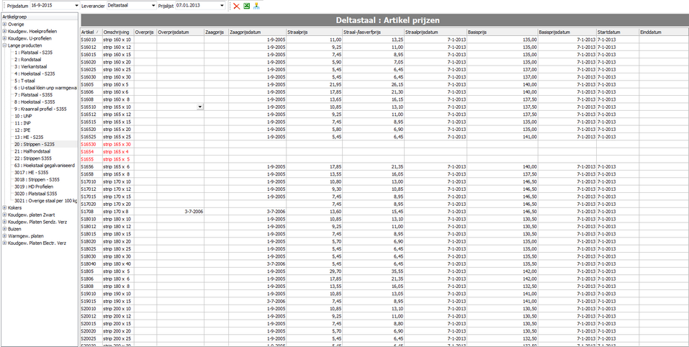Click article cell S1606
The height and width of the screenshot is (347, 689).
coord(91,92)
